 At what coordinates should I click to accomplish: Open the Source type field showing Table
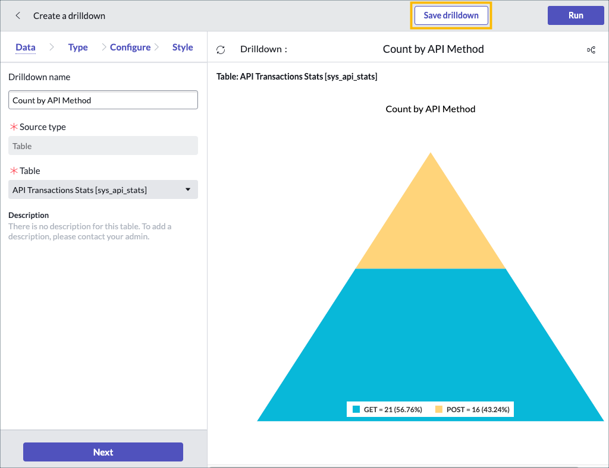coord(103,146)
